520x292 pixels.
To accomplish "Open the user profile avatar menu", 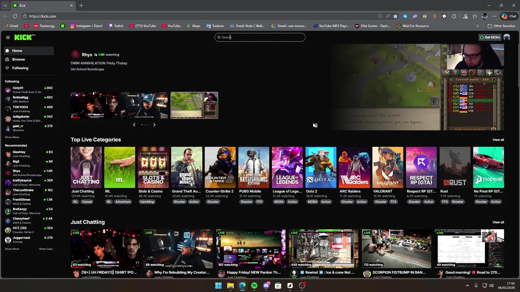I will [x=507, y=37].
